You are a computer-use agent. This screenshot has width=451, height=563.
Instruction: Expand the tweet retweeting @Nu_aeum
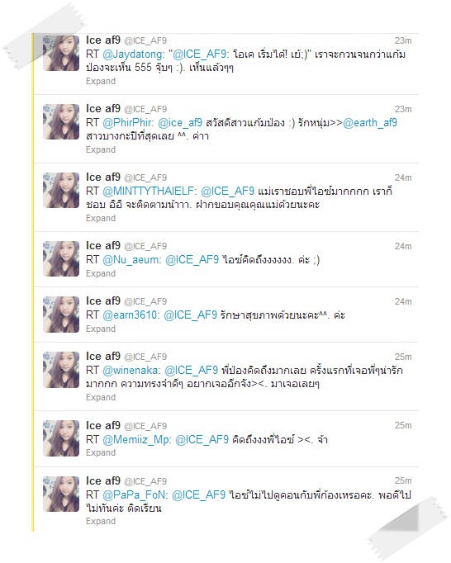click(101, 273)
